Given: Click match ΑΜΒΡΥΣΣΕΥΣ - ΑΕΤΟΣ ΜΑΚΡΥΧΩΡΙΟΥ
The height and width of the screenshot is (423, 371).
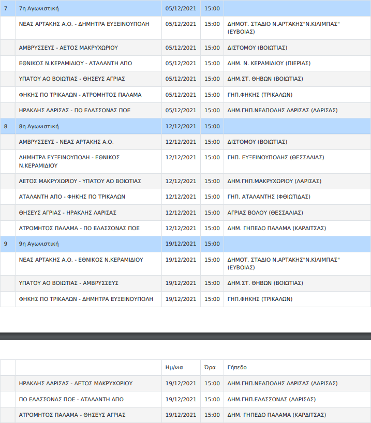Looking at the screenshot, I should pos(68,48).
